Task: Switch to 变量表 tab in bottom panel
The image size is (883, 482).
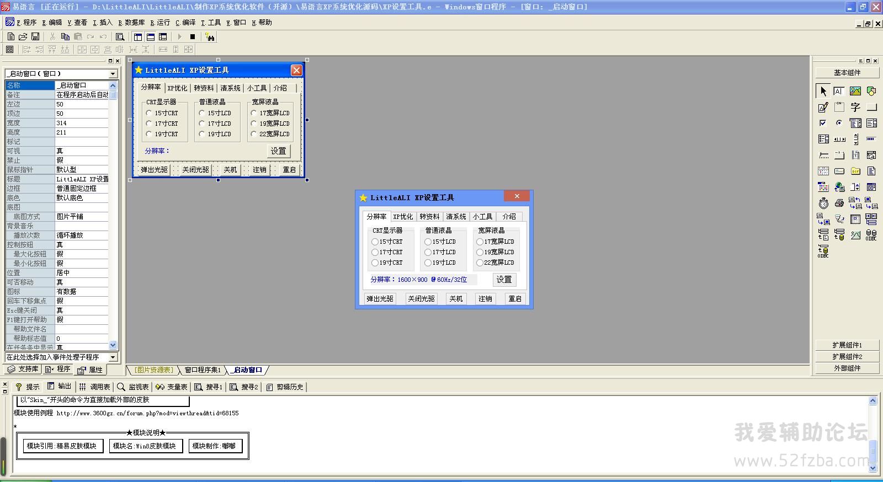Action: [x=172, y=387]
